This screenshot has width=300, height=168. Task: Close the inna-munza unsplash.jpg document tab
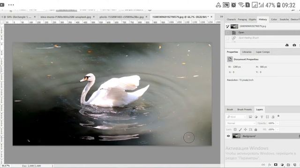[94, 17]
